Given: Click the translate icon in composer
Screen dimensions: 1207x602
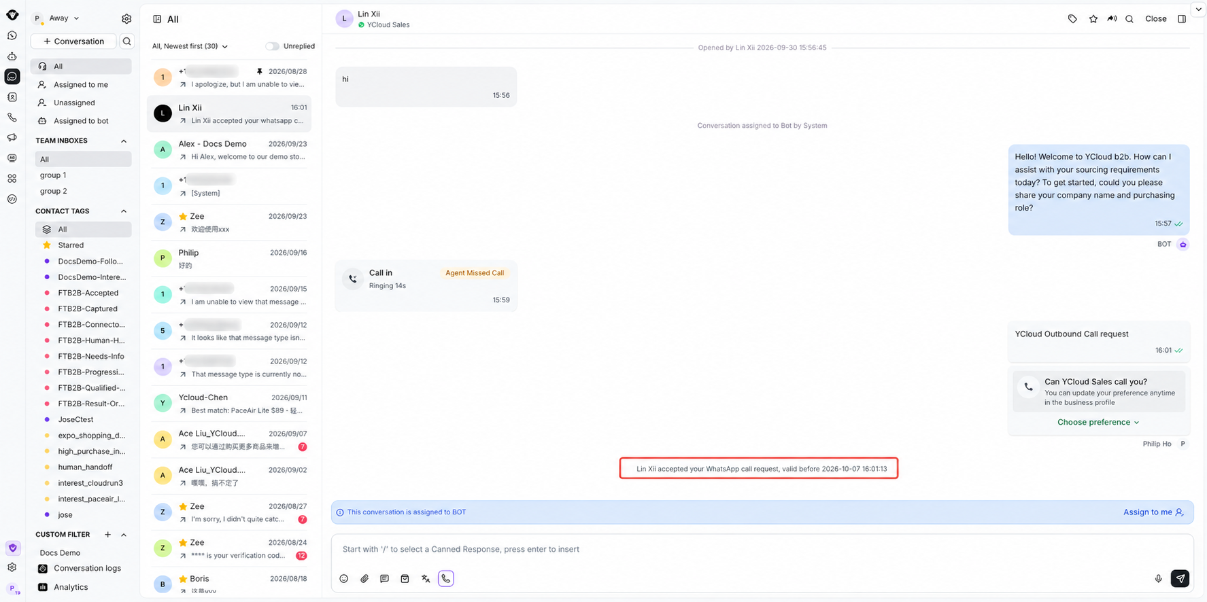Looking at the screenshot, I should pyautogui.click(x=426, y=579).
